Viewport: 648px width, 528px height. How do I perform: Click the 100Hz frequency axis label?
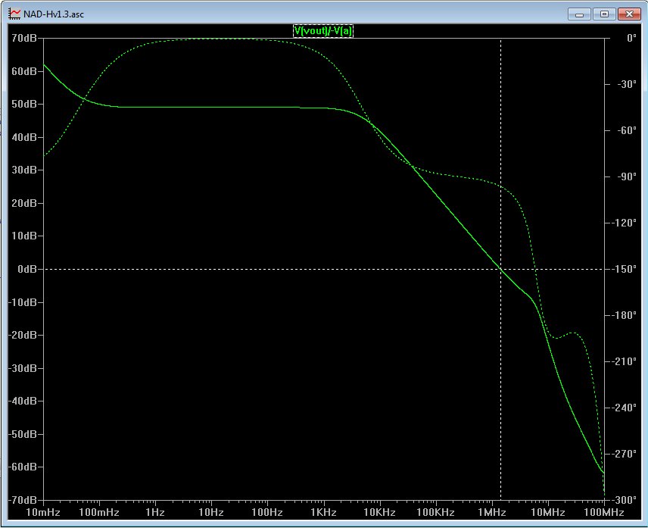click(267, 513)
